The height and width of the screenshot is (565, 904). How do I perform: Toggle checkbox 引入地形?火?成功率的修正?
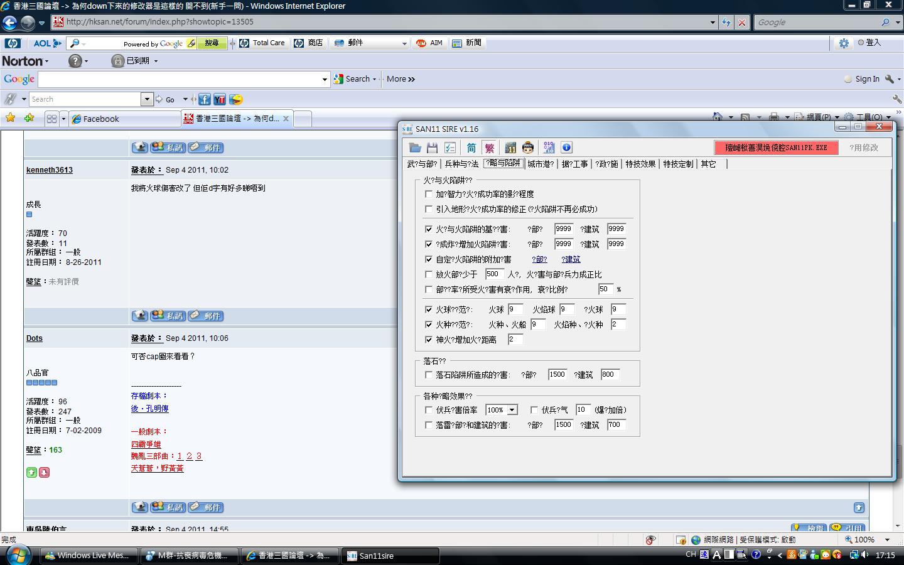point(429,209)
